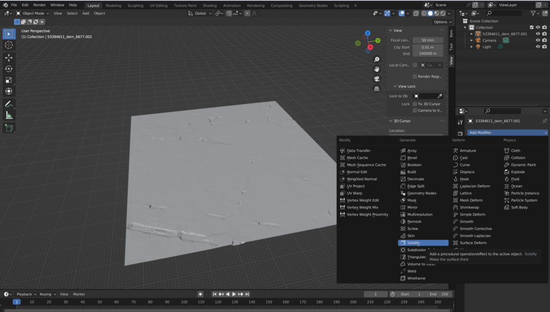Toggle camera view in the viewport
The width and height of the screenshot is (550, 312).
[377, 79]
